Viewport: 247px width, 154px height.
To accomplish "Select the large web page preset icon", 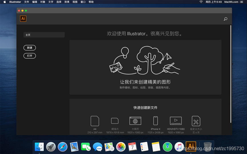I will click(x=135, y=121).
